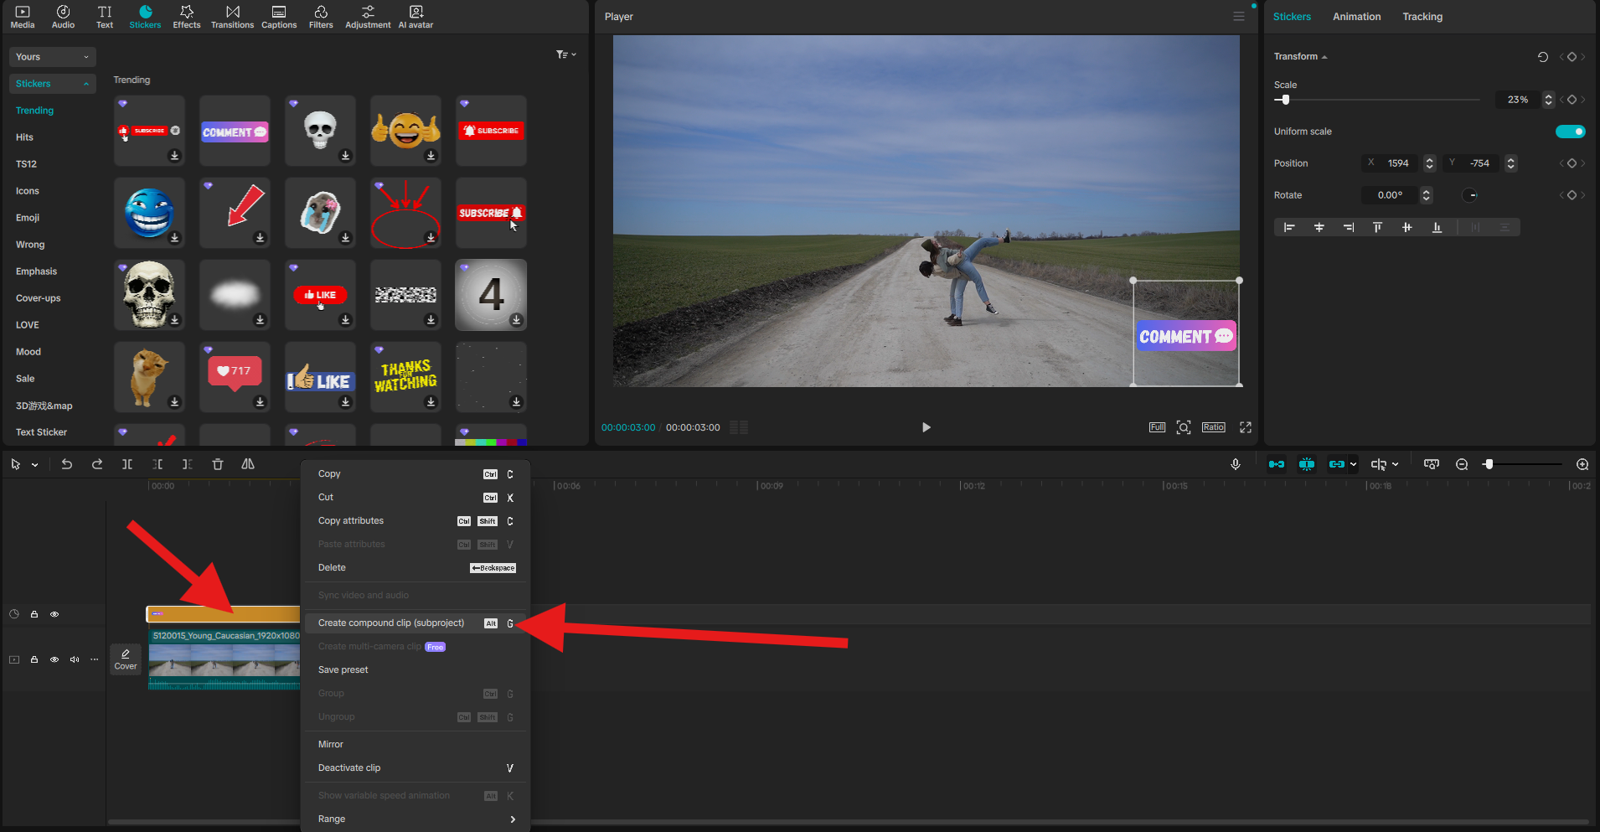Click the Ratio button in player
1600x832 pixels.
pos(1214,427)
